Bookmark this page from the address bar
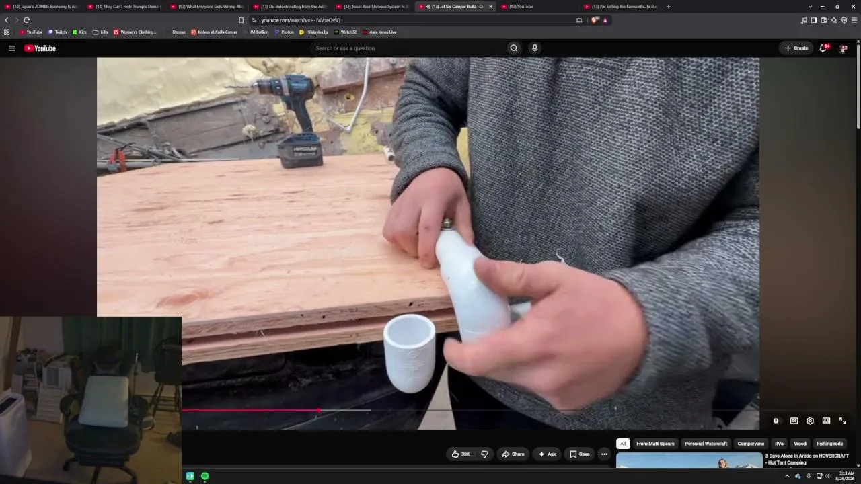861x484 pixels. click(241, 20)
